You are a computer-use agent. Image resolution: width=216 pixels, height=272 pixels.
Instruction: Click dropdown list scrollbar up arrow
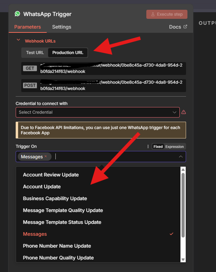coord(183,169)
